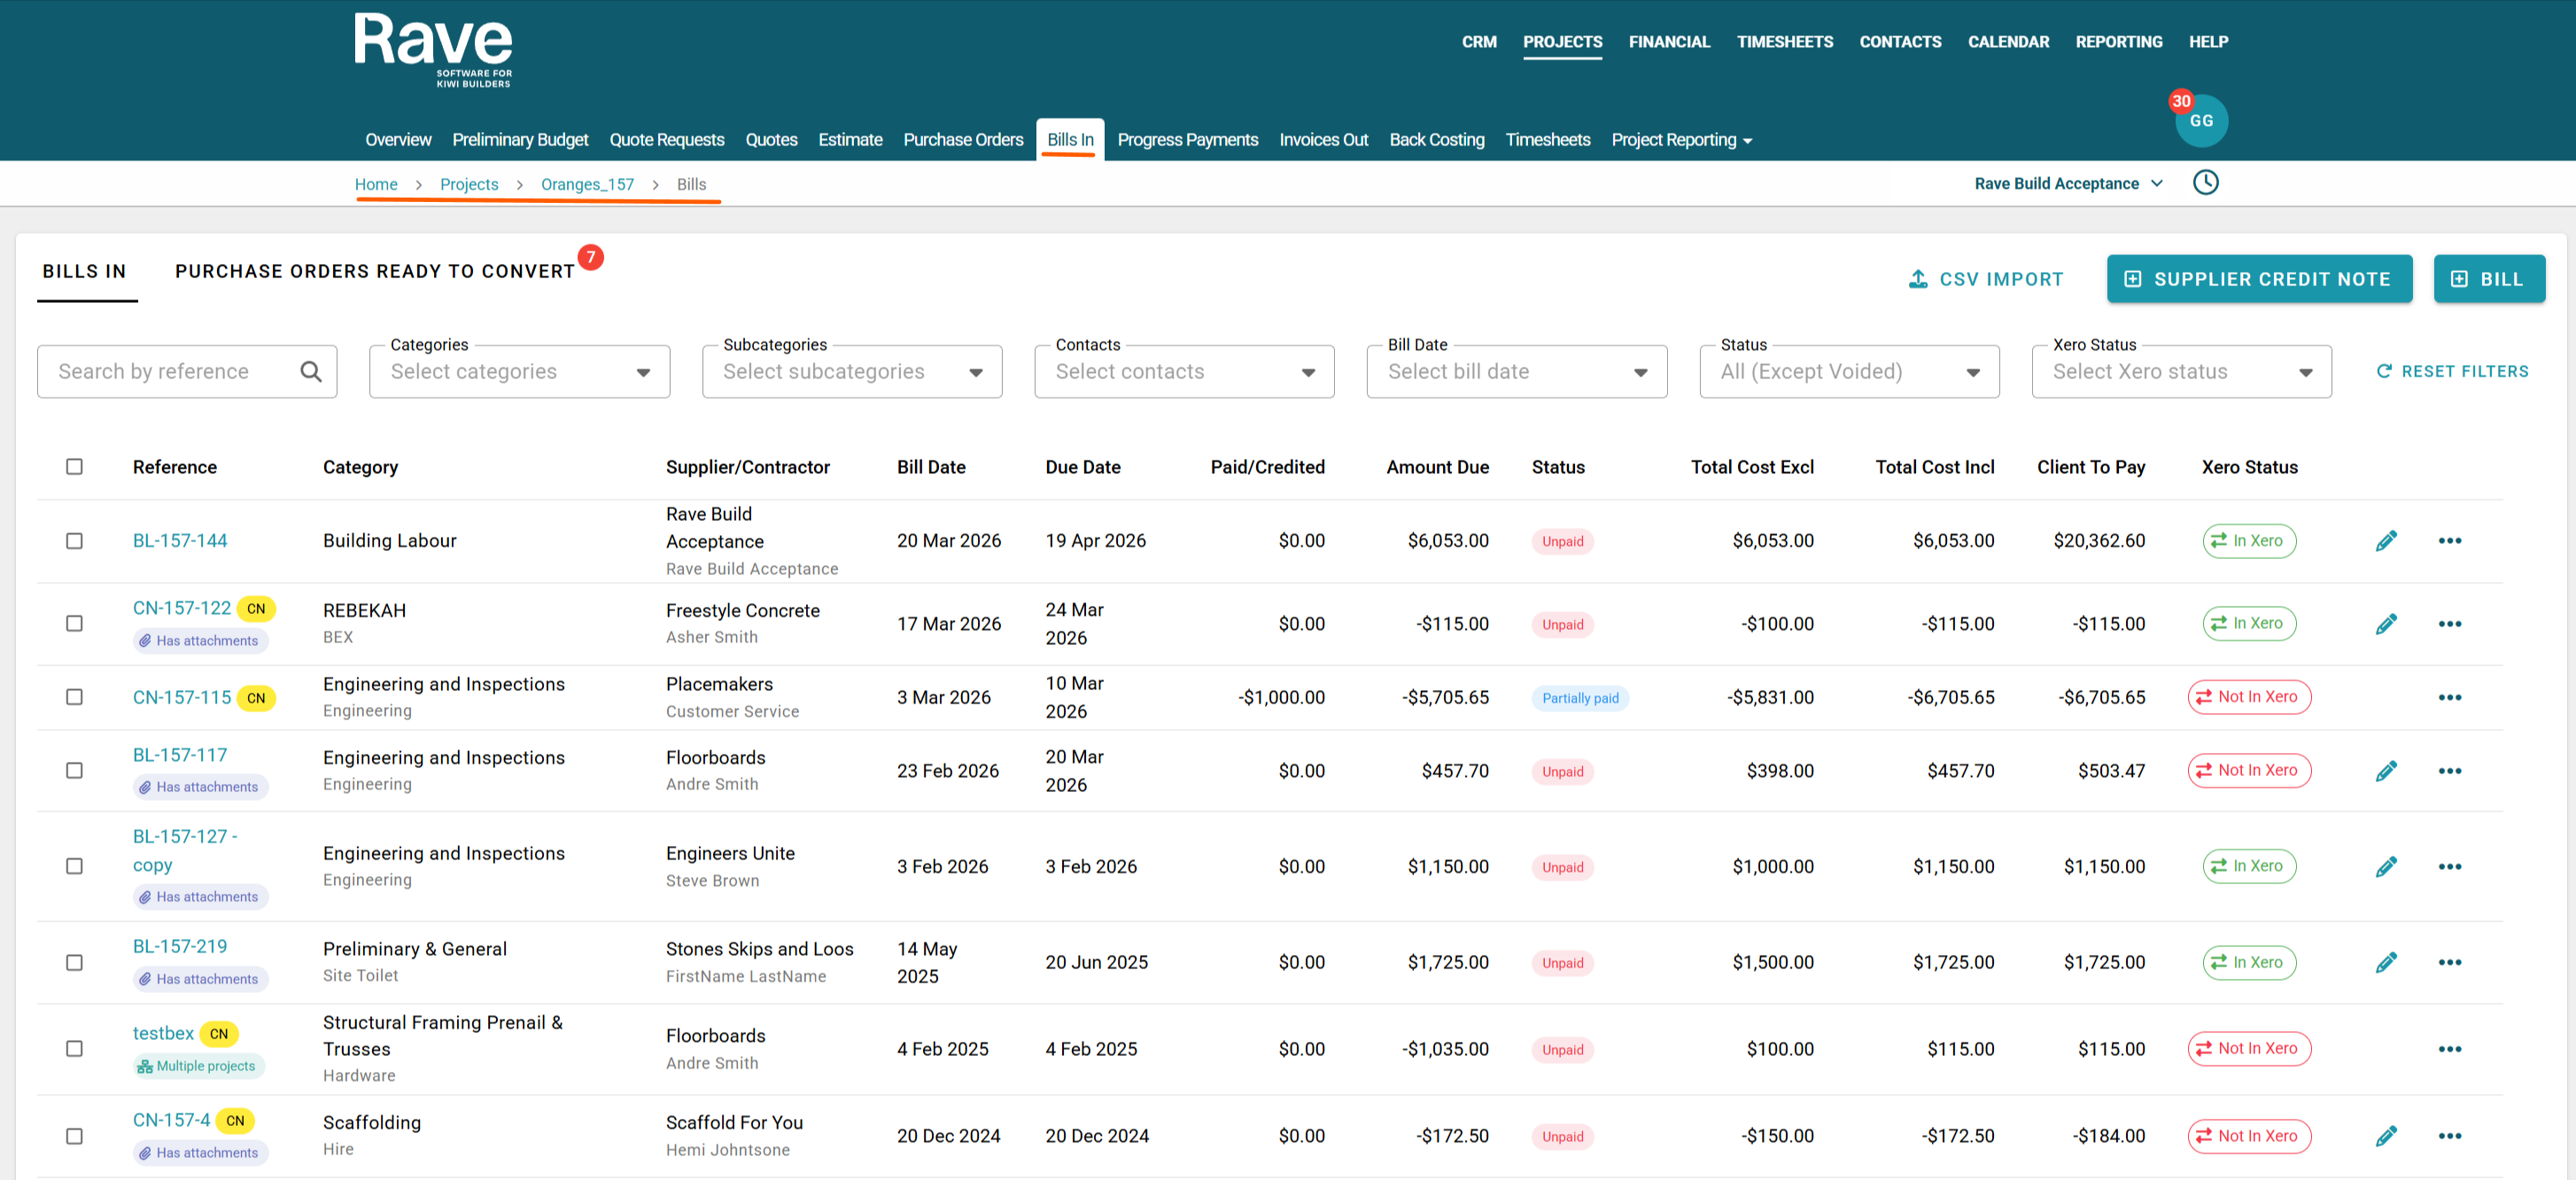Open Rave Build Acceptance company selector
The height and width of the screenshot is (1180, 2576).
click(2067, 184)
